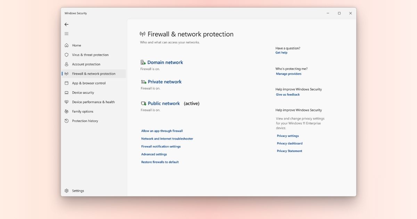Image resolution: width=417 pixels, height=219 pixels.
Task: Open Domain network settings
Action: point(165,62)
